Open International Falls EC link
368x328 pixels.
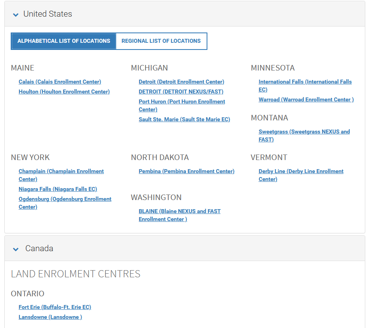coord(305,82)
